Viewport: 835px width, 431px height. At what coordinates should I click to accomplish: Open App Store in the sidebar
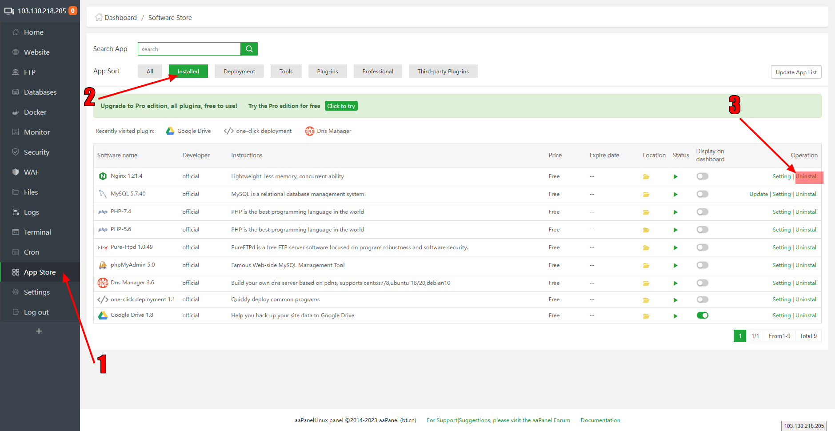[40, 272]
